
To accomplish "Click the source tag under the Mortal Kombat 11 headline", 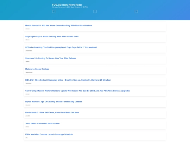I will tap(27, 29).
